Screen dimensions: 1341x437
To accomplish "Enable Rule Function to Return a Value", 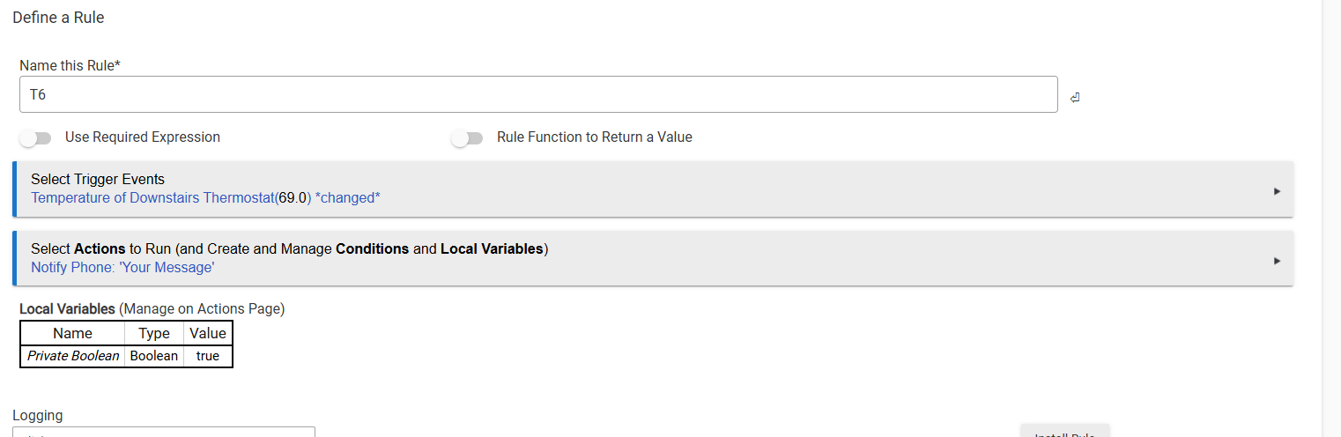I will (x=467, y=138).
